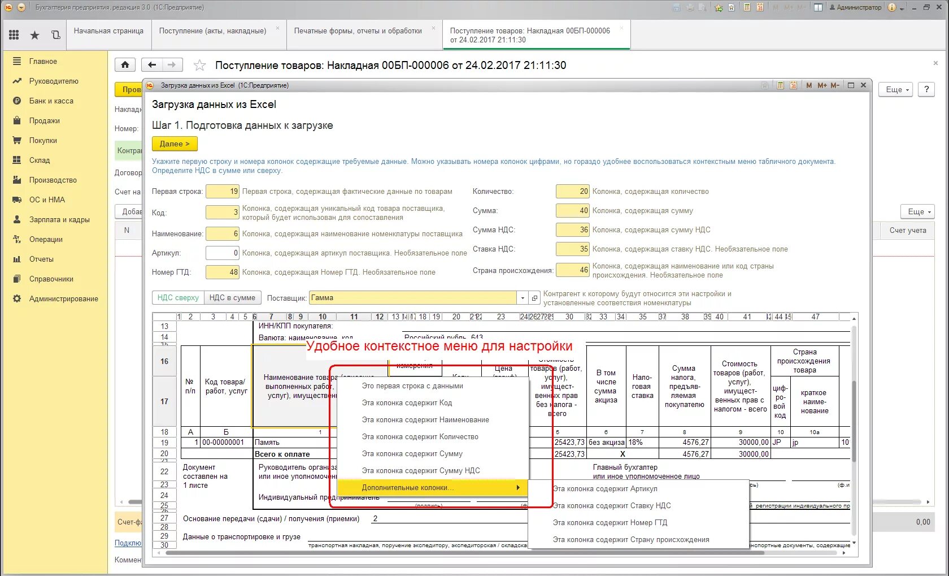Open calculator icon in dialog title bar

click(x=781, y=85)
